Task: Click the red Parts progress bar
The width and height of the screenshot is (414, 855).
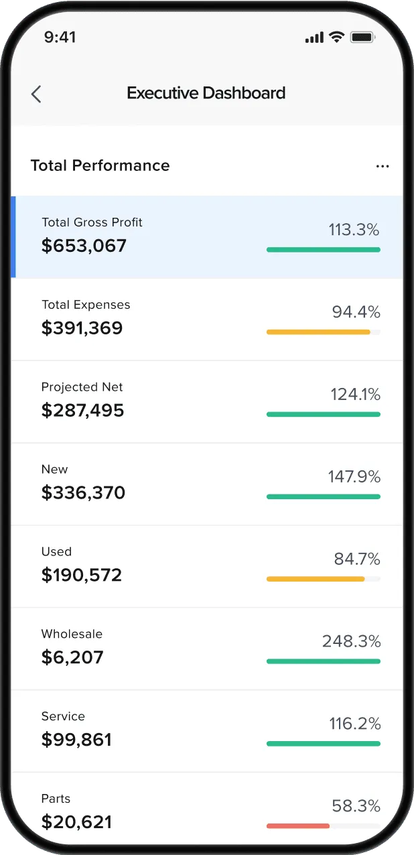Action: pyautogui.click(x=298, y=826)
